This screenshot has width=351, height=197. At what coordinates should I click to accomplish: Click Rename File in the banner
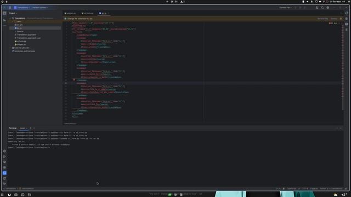(x=322, y=19)
